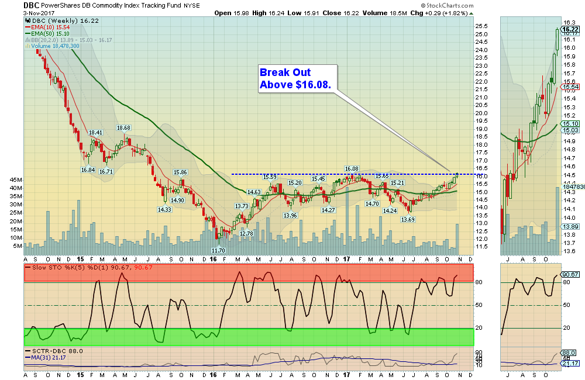The height and width of the screenshot is (380, 585).
Task: Click the red line marker for EMA(10)
Action: pos(27,27)
